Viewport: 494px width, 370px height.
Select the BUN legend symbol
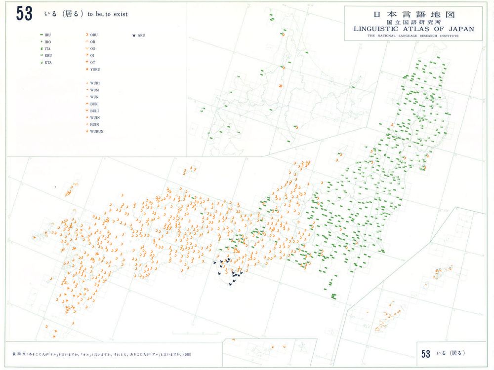point(87,104)
